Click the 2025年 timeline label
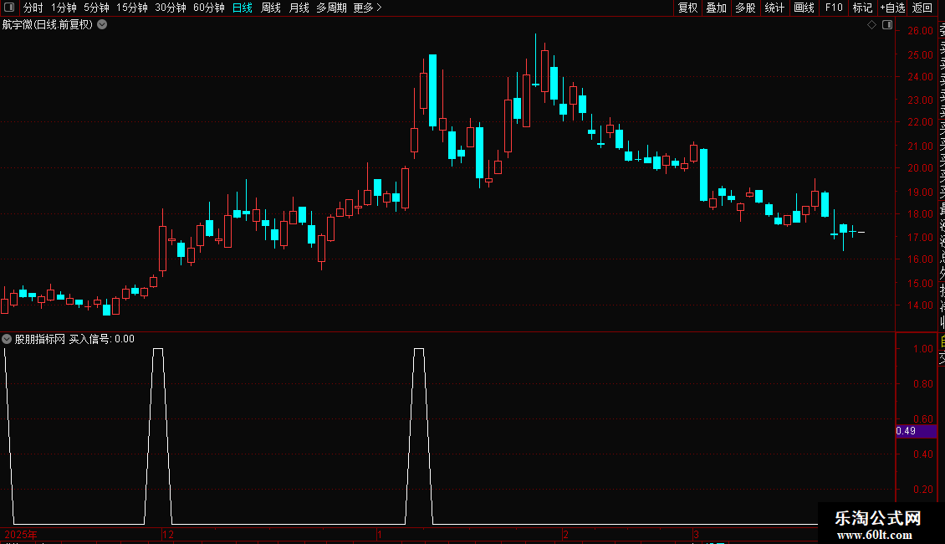This screenshot has height=544, width=945. 21,534
